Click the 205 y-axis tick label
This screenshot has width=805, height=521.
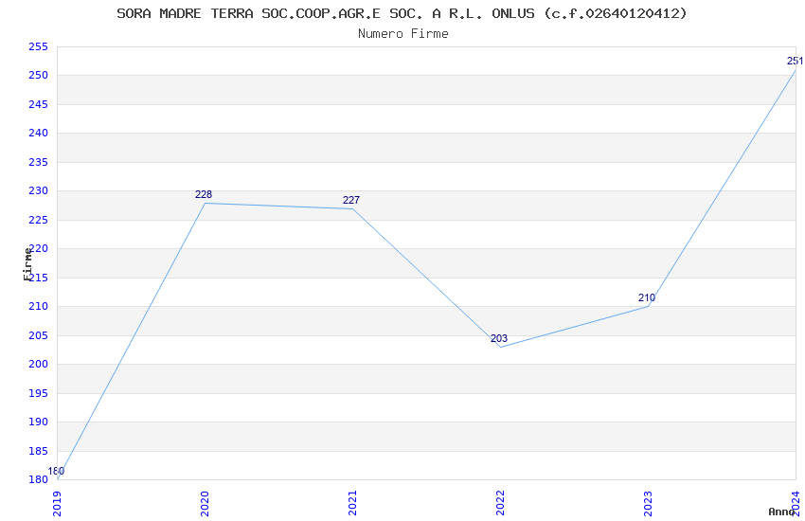tap(38, 335)
